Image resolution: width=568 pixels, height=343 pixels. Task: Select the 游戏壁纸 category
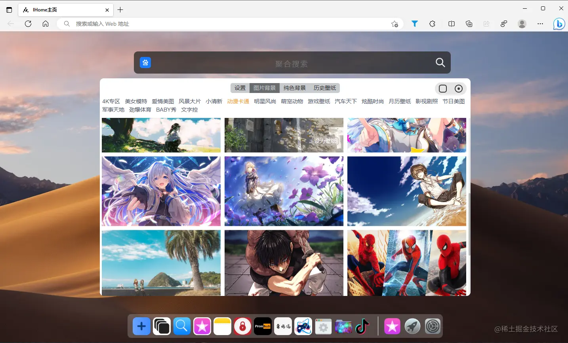point(319,101)
